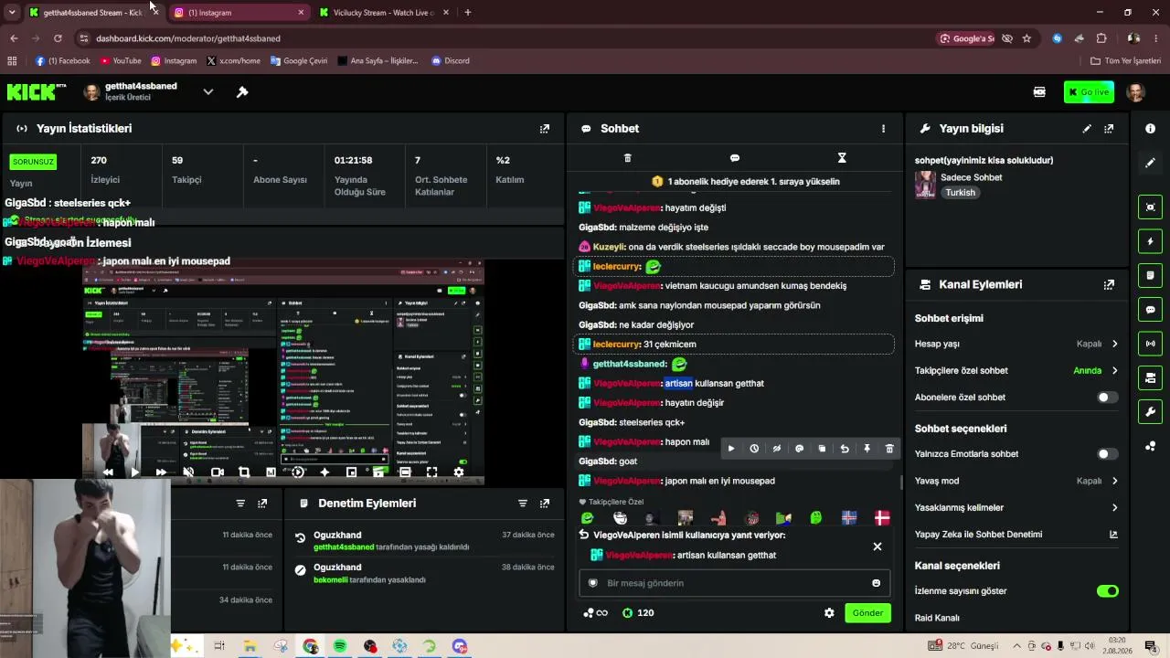The image size is (1170, 658).
Task: Close the reply-to-ViegoVeAlperen banner
Action: [877, 547]
